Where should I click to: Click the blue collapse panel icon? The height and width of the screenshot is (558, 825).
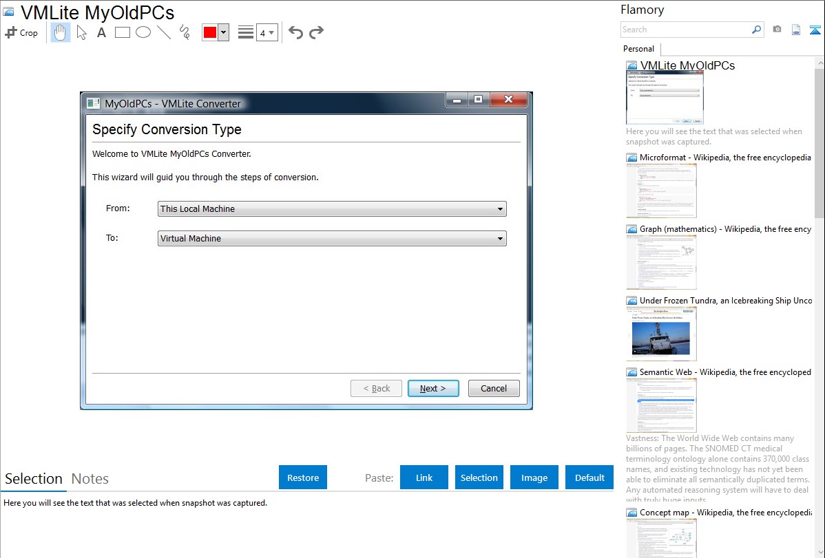[x=815, y=30]
